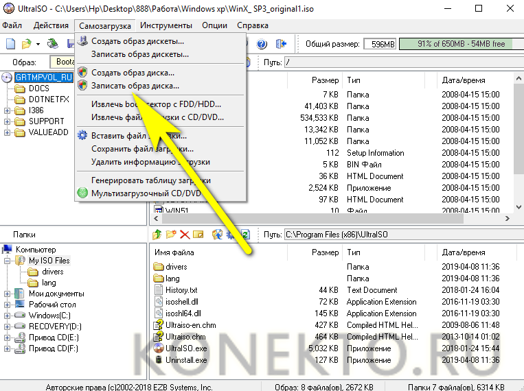This screenshot has height=391, width=524.
Task: Sort the image file list by Дата/время column
Action: pyautogui.click(x=463, y=80)
